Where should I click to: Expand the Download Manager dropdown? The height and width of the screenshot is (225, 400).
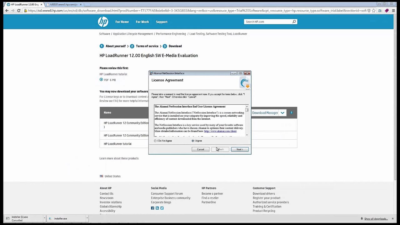pyautogui.click(x=282, y=113)
